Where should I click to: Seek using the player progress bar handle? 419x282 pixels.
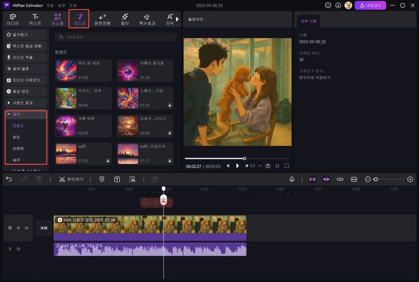(244, 159)
